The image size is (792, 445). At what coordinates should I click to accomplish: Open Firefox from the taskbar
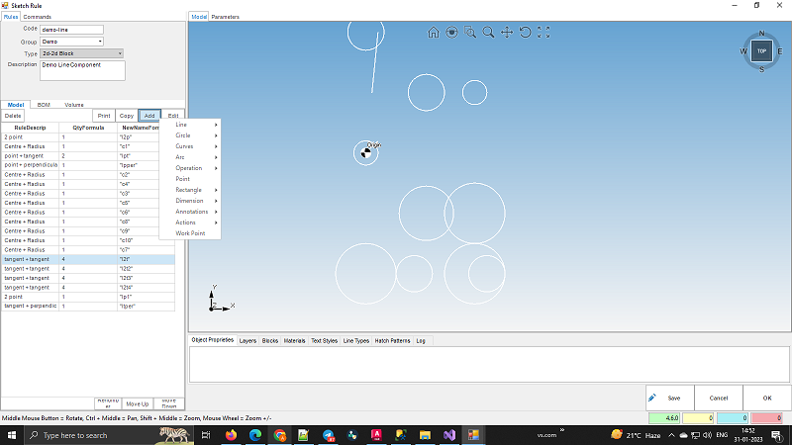click(x=232, y=434)
